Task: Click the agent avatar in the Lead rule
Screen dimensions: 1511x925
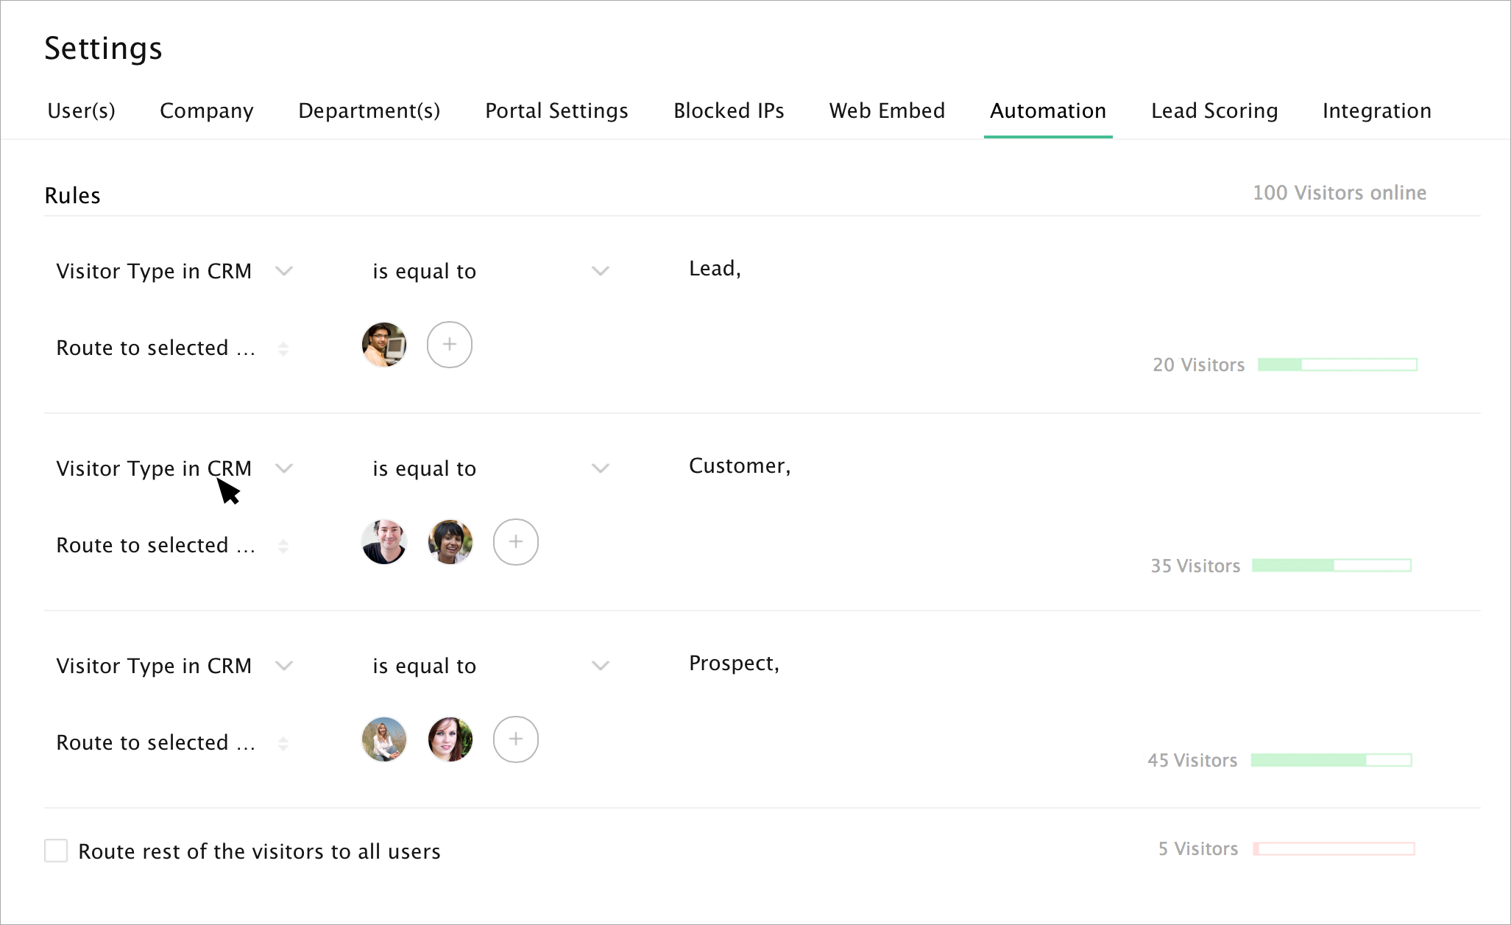Action: [x=384, y=345]
